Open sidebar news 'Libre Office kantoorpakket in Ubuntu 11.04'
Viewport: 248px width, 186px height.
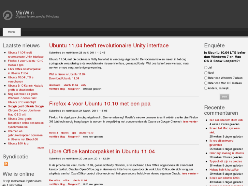25,71
